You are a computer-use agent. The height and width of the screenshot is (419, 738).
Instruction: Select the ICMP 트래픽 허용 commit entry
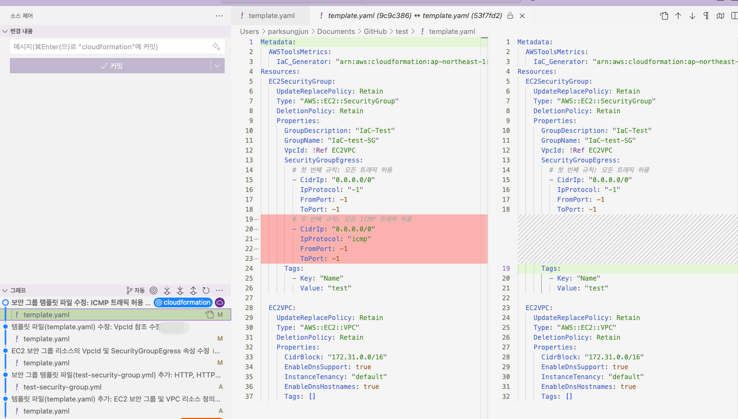[81, 302]
